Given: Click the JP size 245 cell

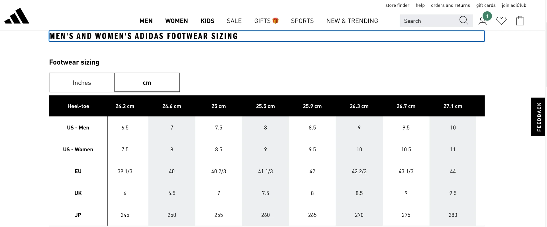Looking at the screenshot, I should [x=125, y=215].
